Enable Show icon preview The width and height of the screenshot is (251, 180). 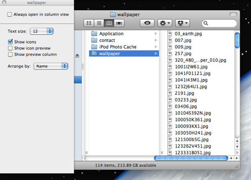[10, 48]
